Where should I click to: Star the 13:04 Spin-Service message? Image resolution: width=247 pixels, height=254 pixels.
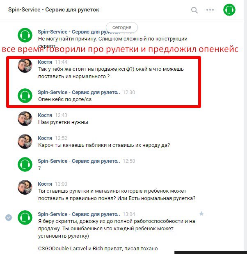coord(201,214)
